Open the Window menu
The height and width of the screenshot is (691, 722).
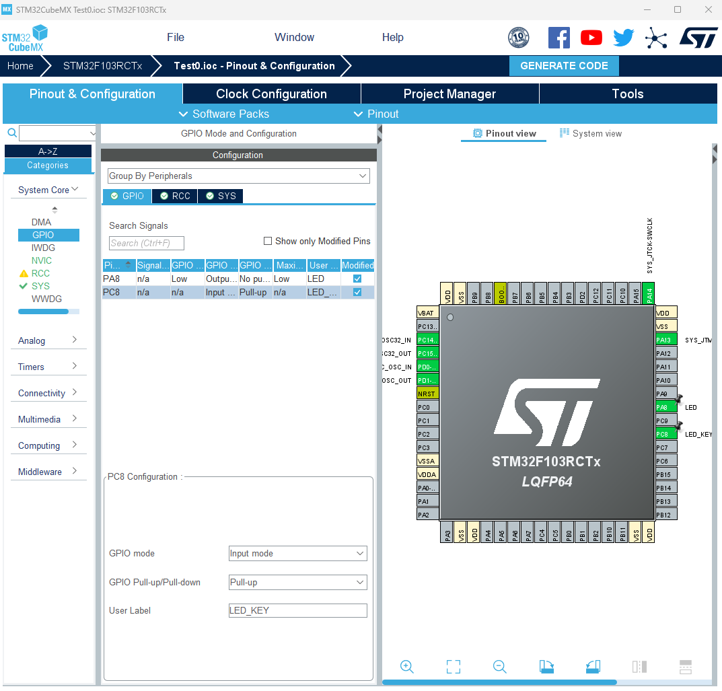[x=294, y=37]
